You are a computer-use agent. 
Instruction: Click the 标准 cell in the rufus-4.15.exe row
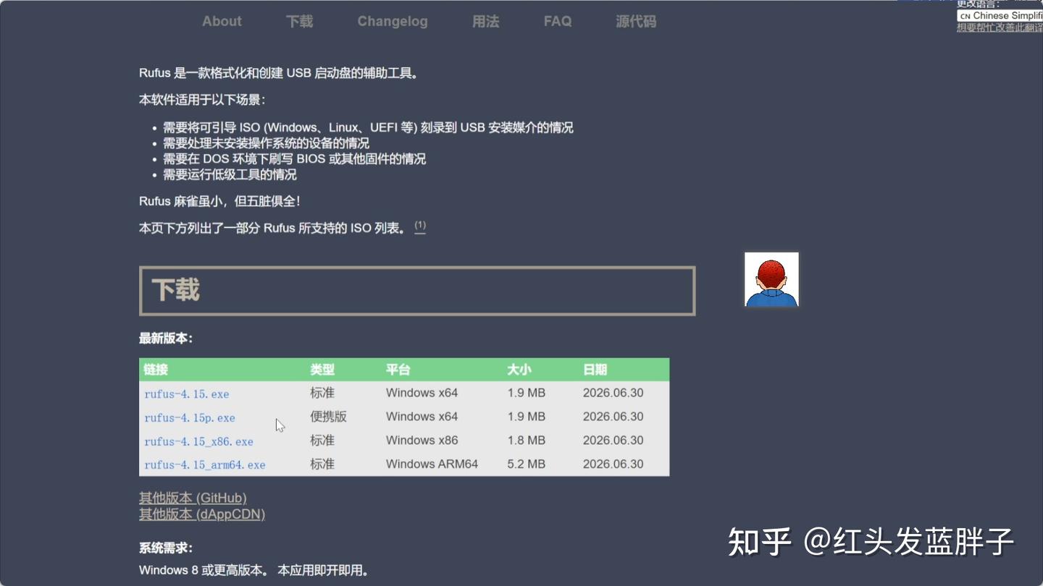pos(322,393)
